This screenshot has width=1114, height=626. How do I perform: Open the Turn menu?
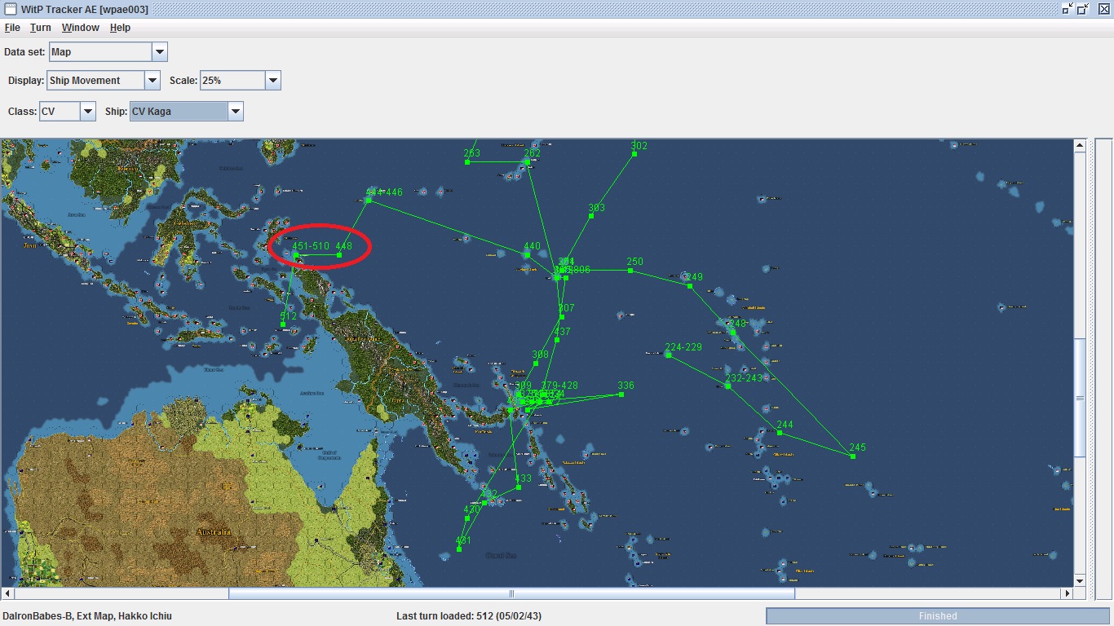tap(41, 28)
